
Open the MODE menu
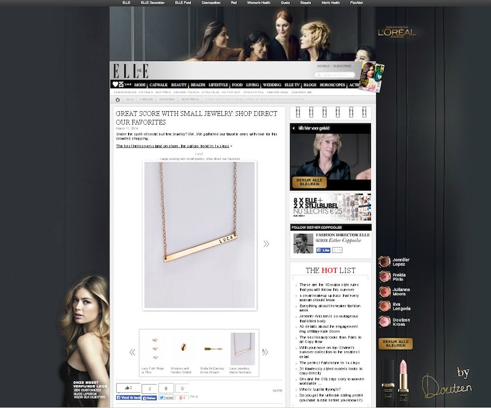(140, 85)
